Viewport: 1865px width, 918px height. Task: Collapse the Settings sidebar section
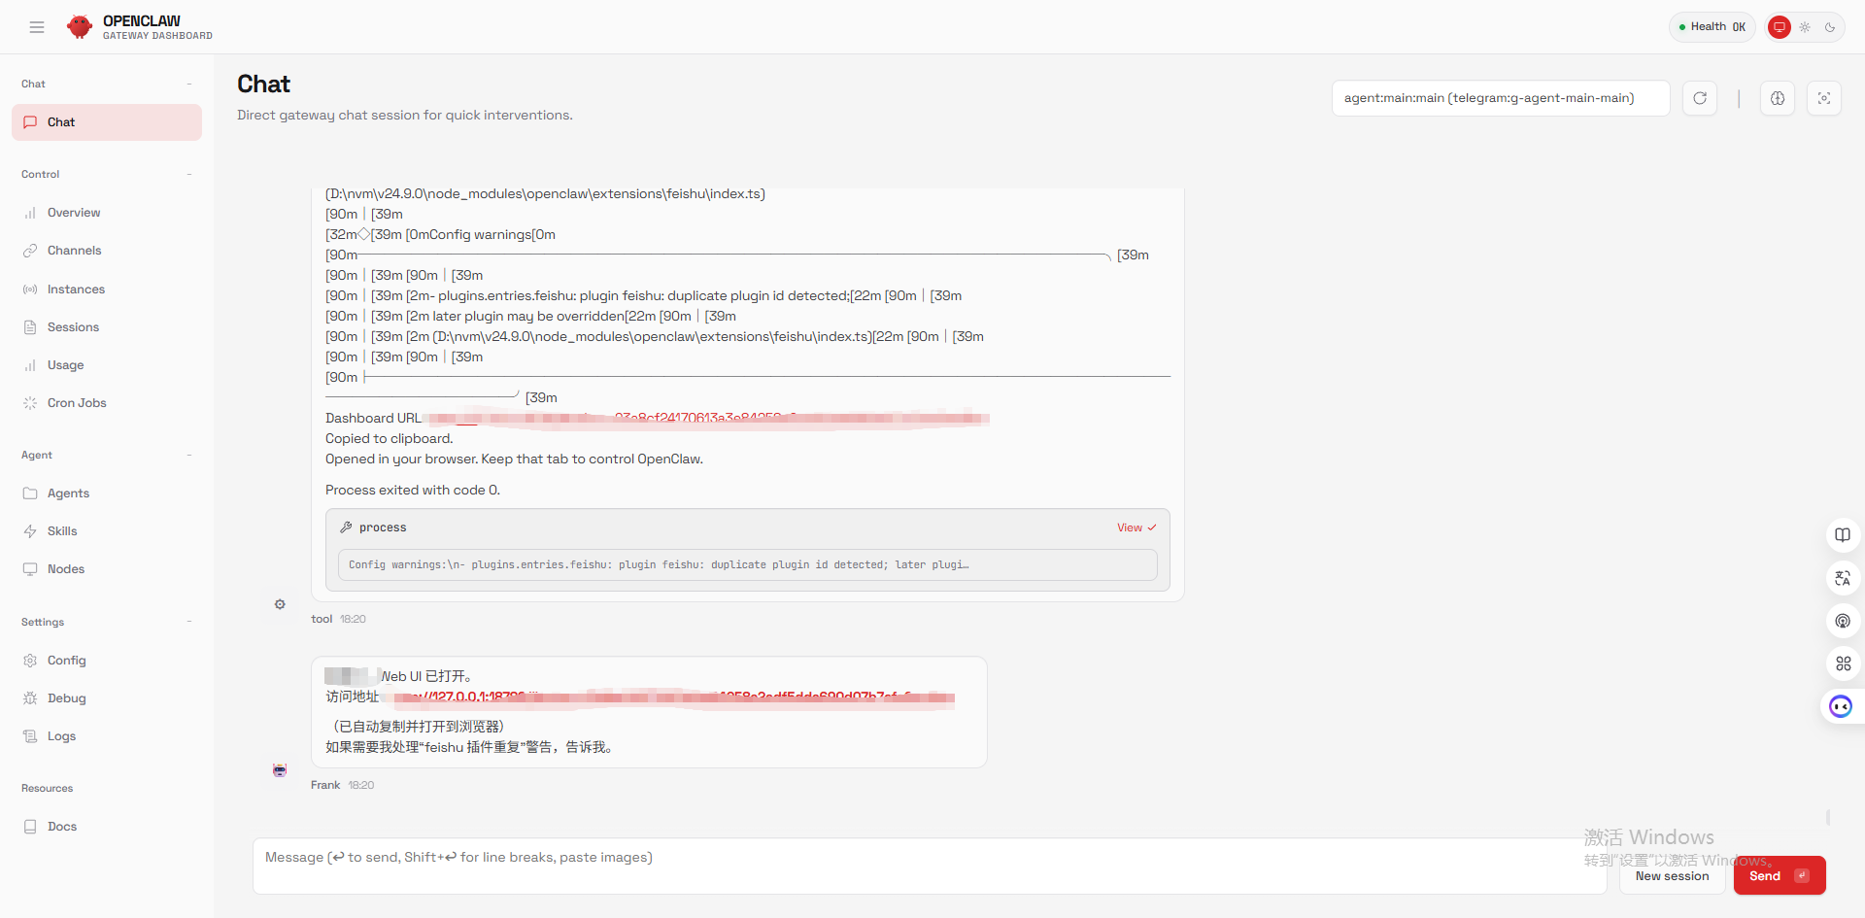tap(189, 622)
